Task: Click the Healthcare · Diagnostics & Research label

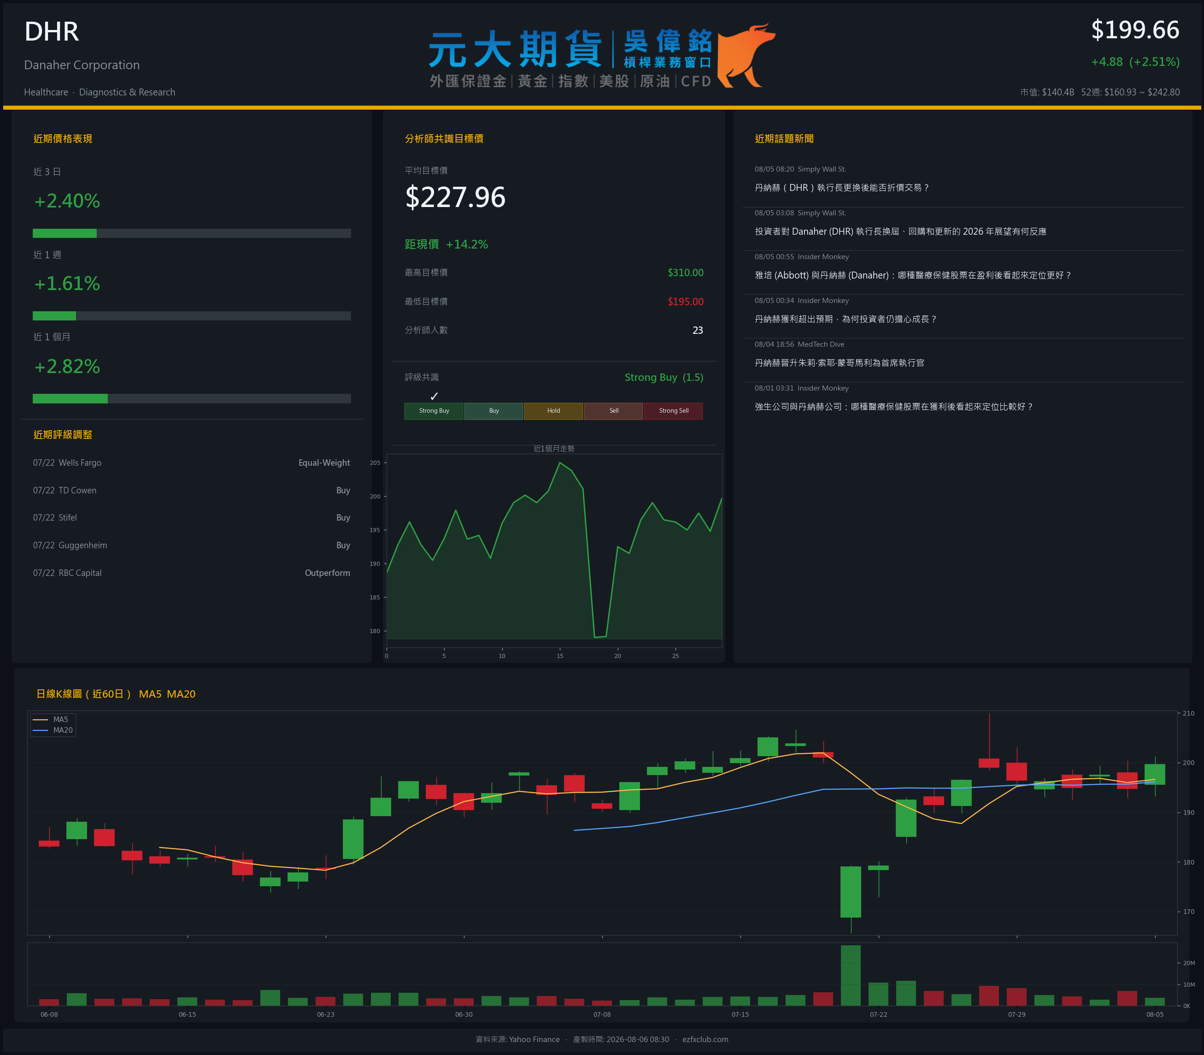Action: pos(100,92)
